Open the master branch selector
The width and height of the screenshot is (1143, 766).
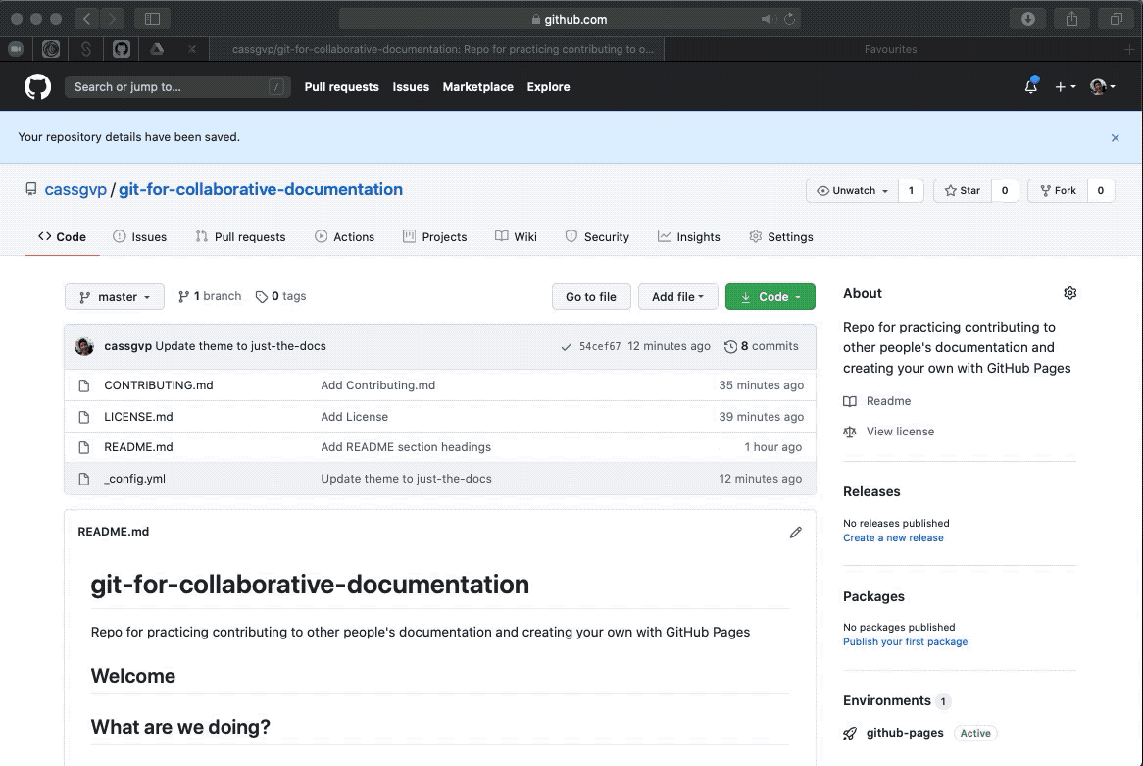click(x=115, y=297)
